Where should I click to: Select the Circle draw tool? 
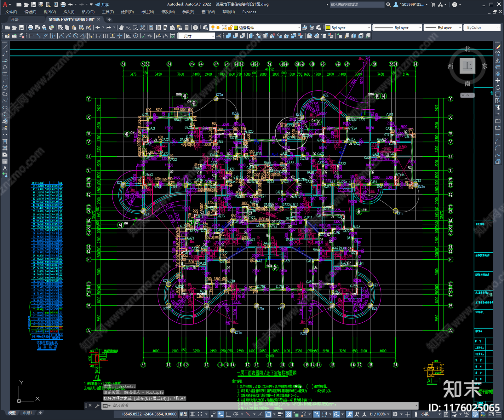tap(5, 87)
